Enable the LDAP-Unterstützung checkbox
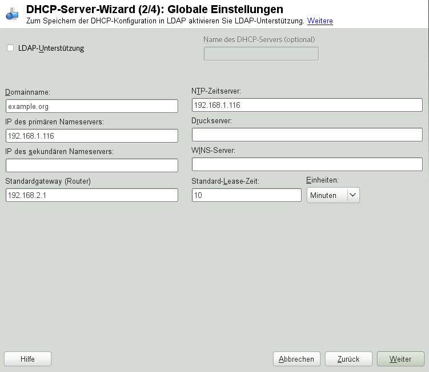 (x=10, y=48)
